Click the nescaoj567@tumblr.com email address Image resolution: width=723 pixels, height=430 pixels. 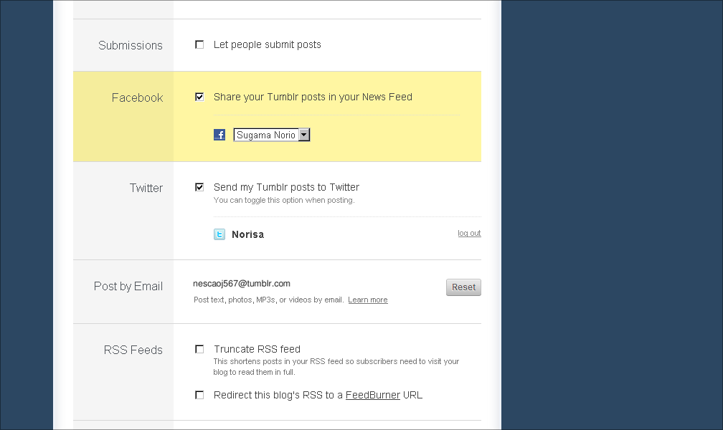(x=242, y=283)
